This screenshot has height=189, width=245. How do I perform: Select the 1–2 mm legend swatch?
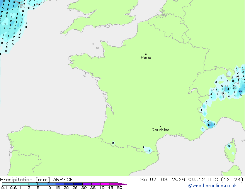[24, 184]
